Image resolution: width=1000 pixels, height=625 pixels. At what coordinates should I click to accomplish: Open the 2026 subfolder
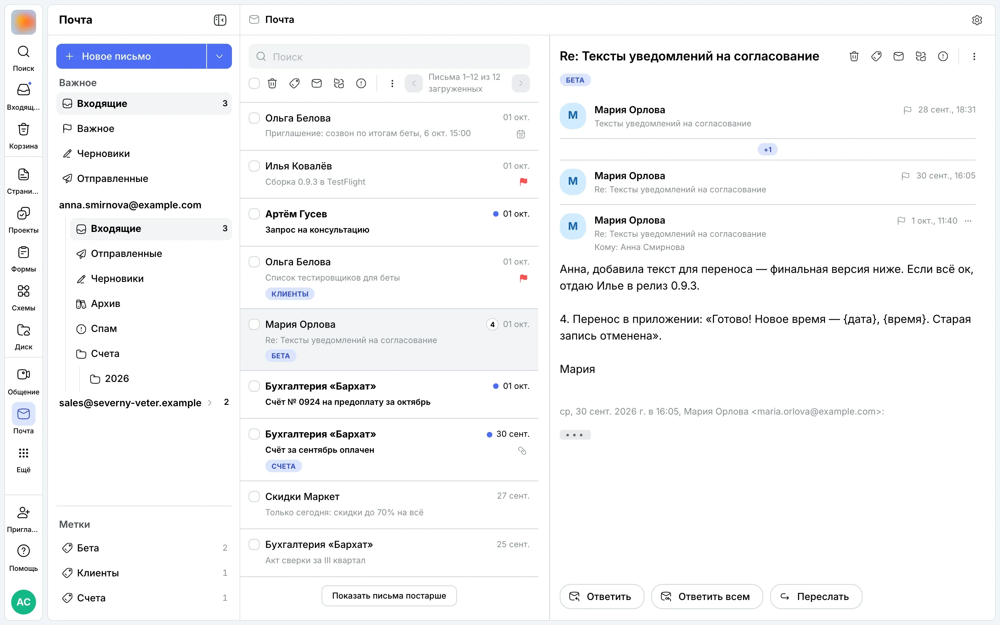click(x=158, y=378)
